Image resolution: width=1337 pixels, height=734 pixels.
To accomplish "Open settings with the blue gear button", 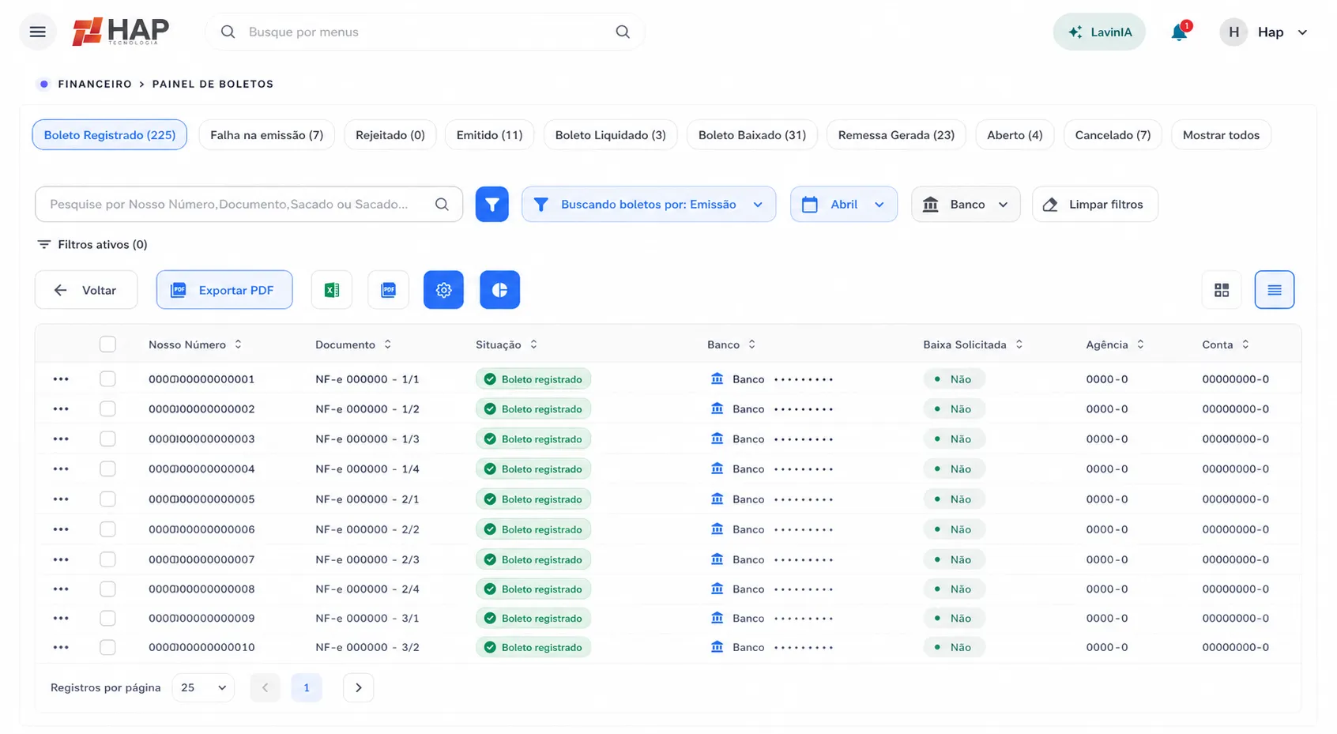I will click(443, 290).
